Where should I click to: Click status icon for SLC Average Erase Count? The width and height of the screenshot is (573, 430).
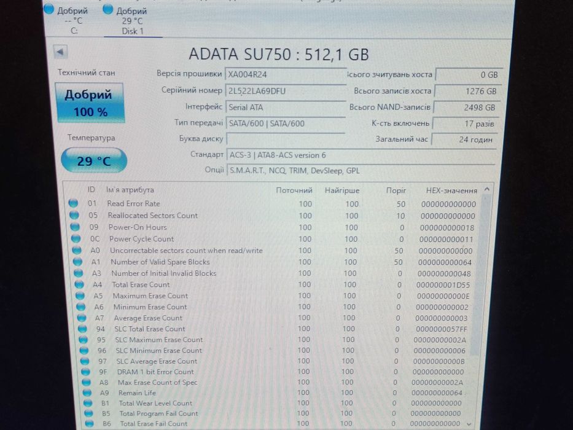coord(85,361)
